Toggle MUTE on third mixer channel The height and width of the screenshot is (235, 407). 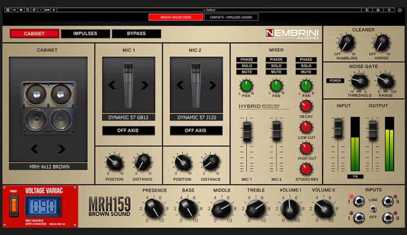(306, 72)
